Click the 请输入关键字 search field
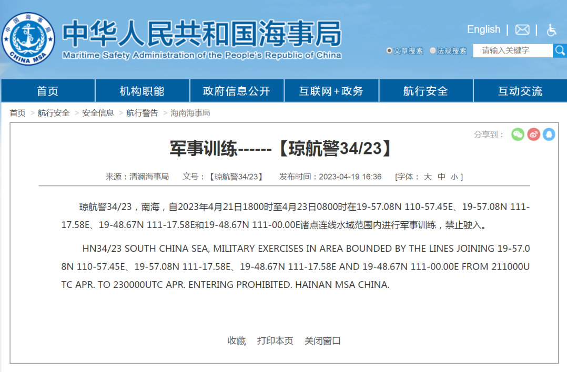The height and width of the screenshot is (372, 567). pos(512,50)
